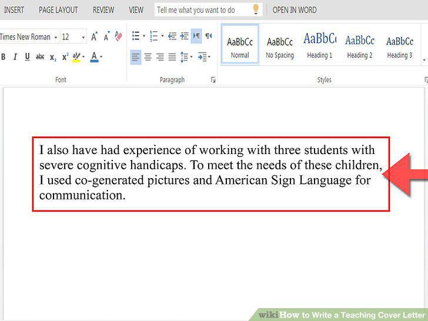Open the VIEW tab
428x321 pixels.
(136, 10)
